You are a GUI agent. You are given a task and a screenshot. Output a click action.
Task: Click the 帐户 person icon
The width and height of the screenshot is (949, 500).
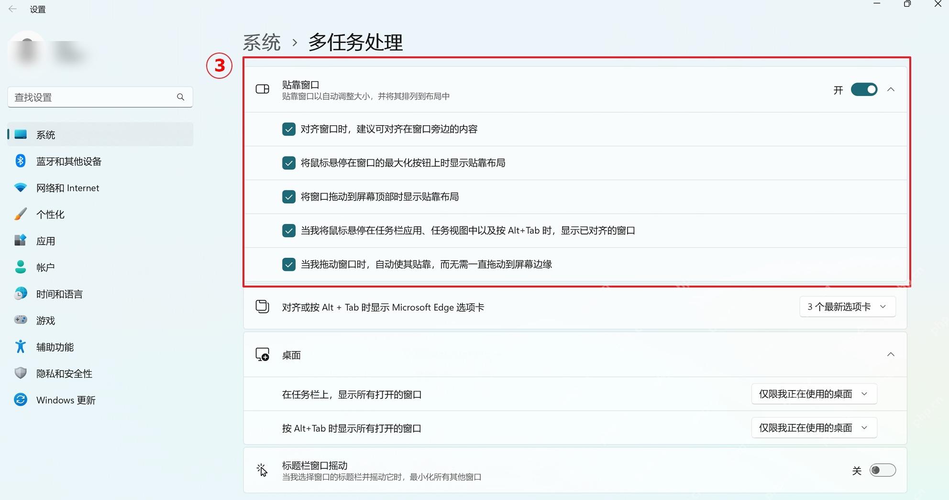click(21, 267)
